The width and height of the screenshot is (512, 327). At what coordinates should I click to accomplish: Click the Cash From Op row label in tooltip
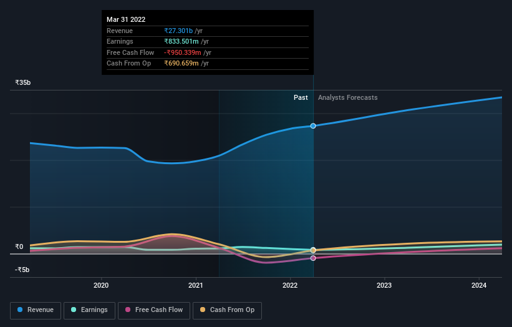click(128, 64)
